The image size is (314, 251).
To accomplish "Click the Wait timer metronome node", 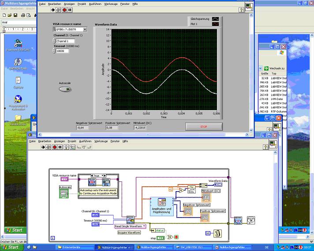I will [x=217, y=233].
